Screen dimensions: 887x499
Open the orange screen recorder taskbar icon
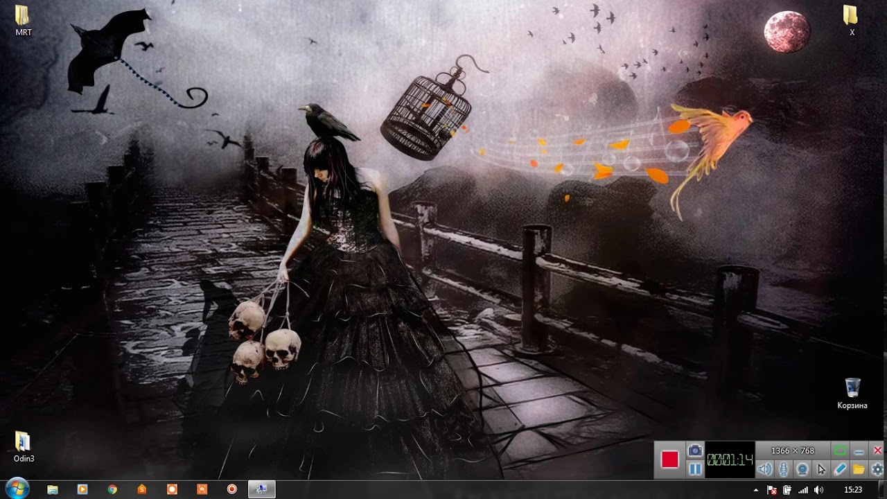[x=172, y=489]
